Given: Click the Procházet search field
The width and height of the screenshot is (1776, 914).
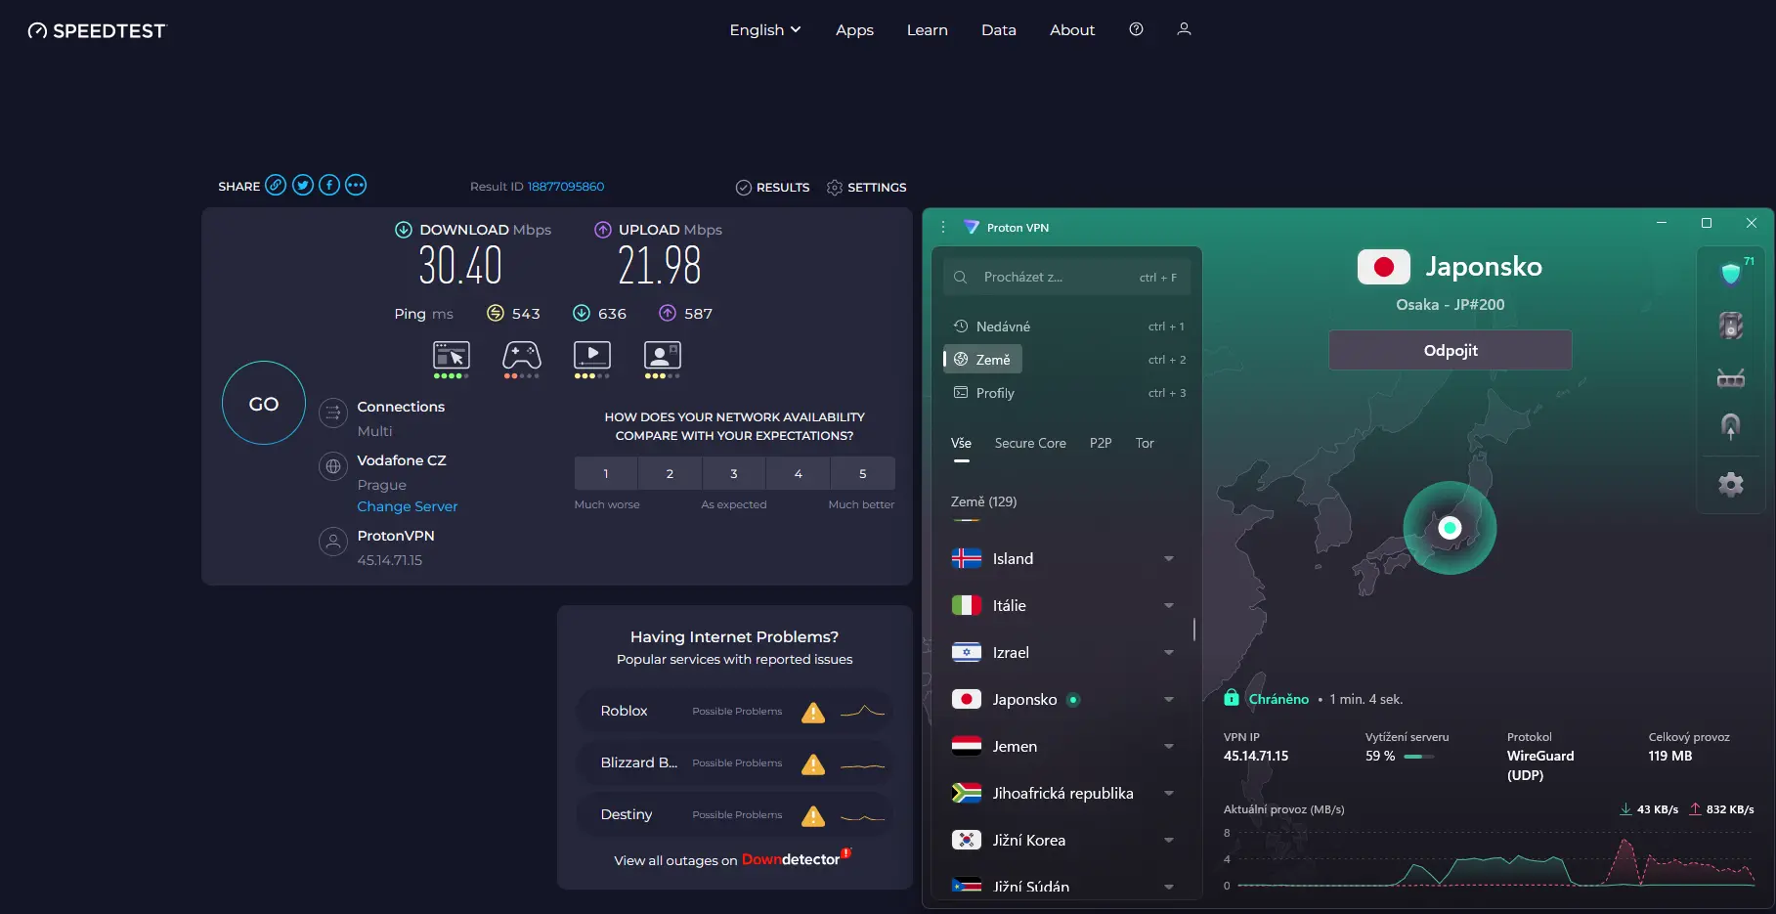Looking at the screenshot, I should tap(1065, 277).
